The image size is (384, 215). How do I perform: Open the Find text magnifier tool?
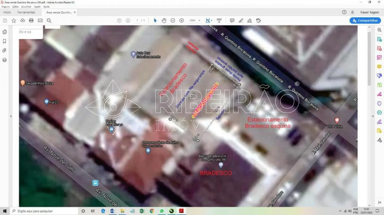pos(49,20)
